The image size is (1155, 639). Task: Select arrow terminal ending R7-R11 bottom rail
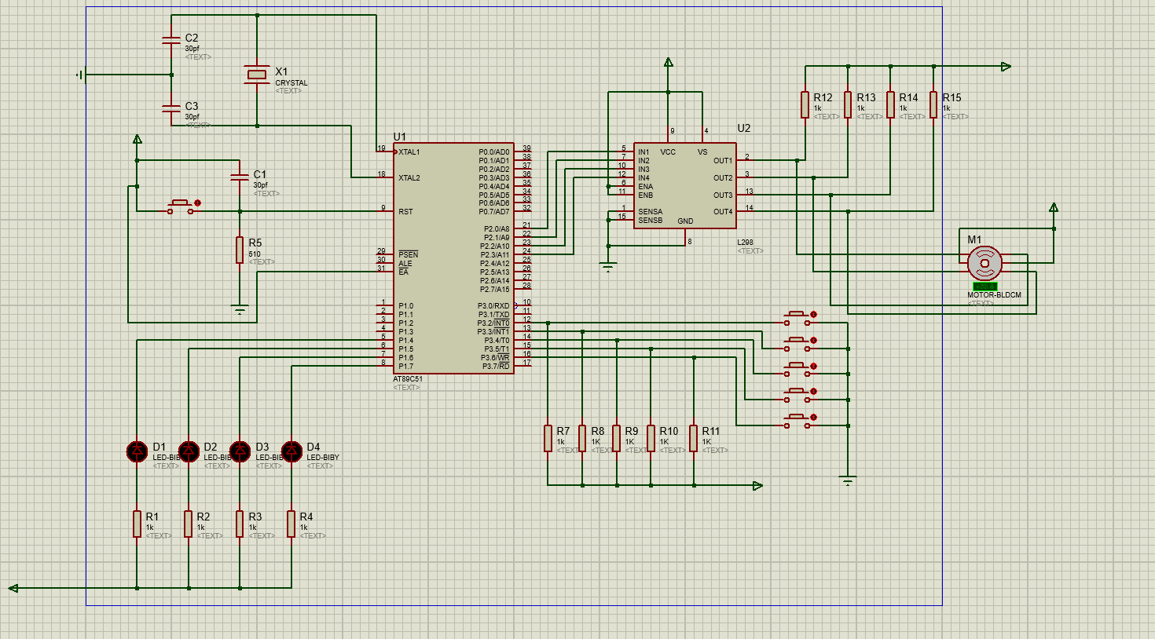pos(757,486)
